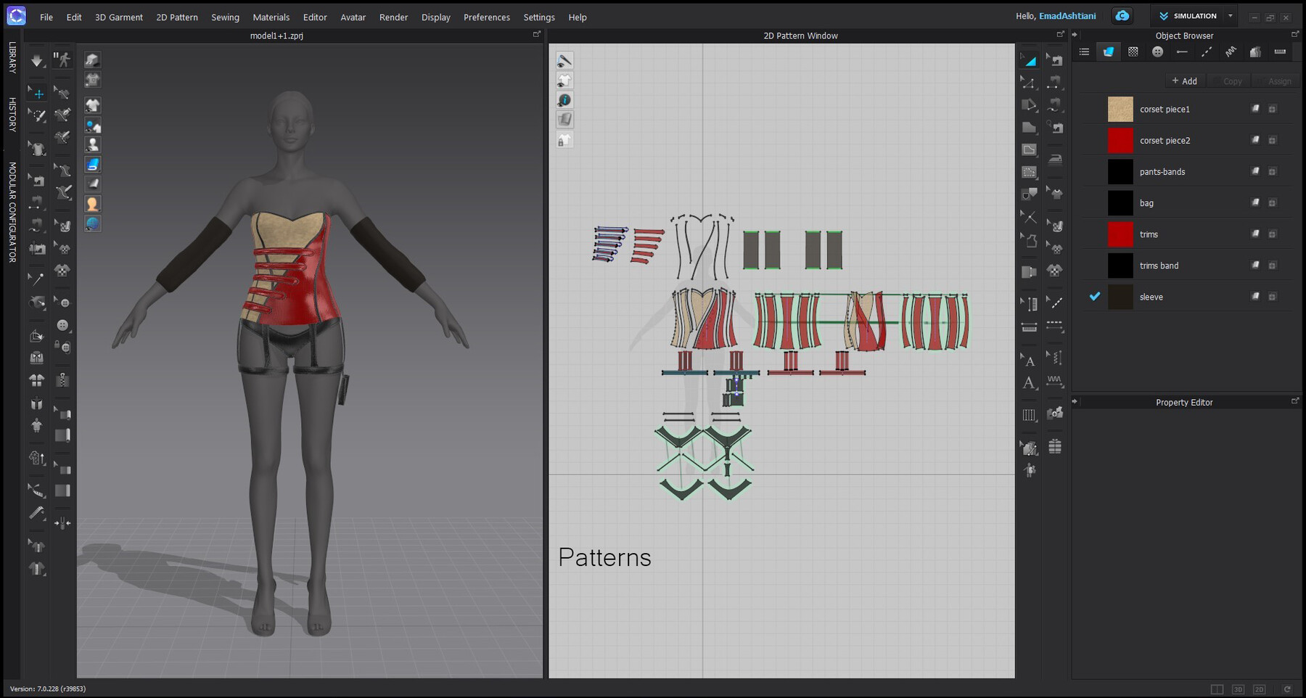Image resolution: width=1306 pixels, height=698 pixels.
Task: Toggle visibility icon next to corset piece2
Action: click(1254, 140)
